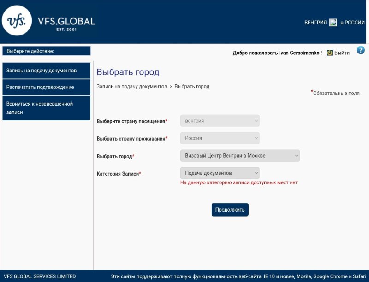The width and height of the screenshot is (369, 282).
Task: Click the Выберите страну посещения field label
Action: [132, 121]
